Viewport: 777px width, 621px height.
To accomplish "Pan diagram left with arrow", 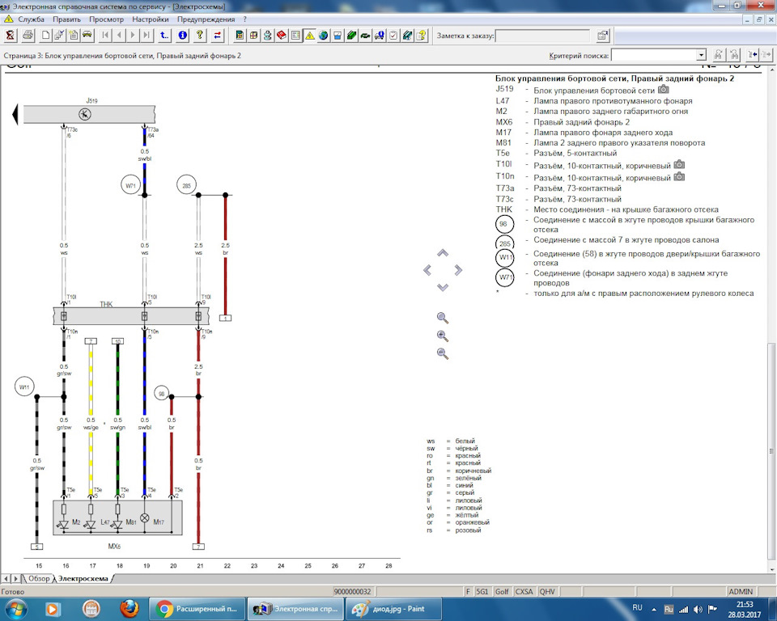I will [427, 270].
